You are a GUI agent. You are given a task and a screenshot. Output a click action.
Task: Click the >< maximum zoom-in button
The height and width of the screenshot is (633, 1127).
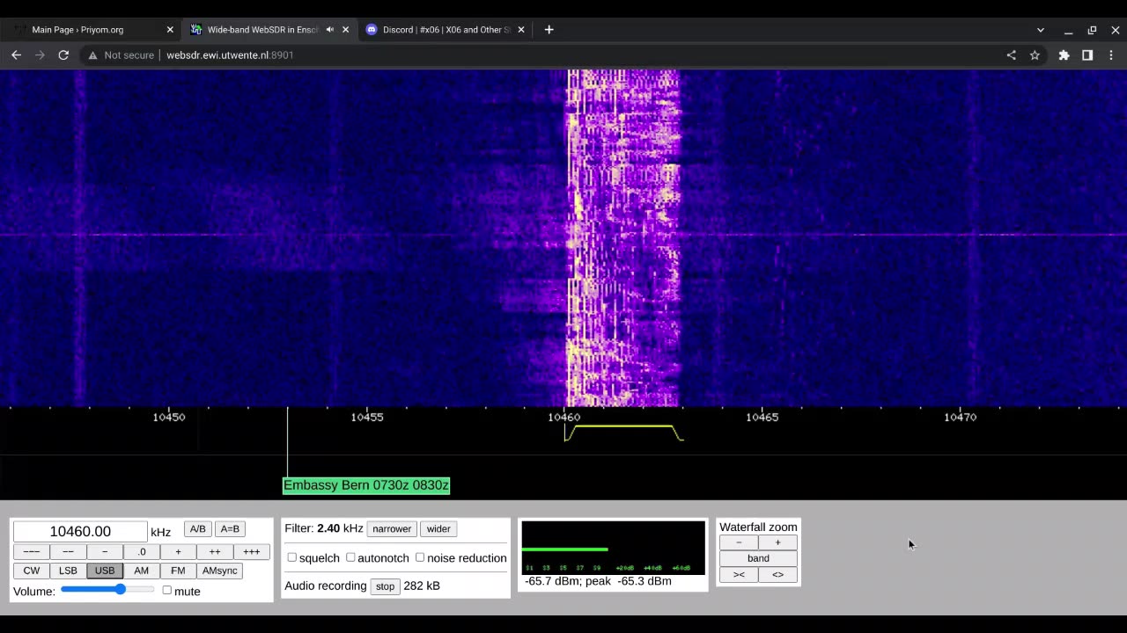click(739, 574)
